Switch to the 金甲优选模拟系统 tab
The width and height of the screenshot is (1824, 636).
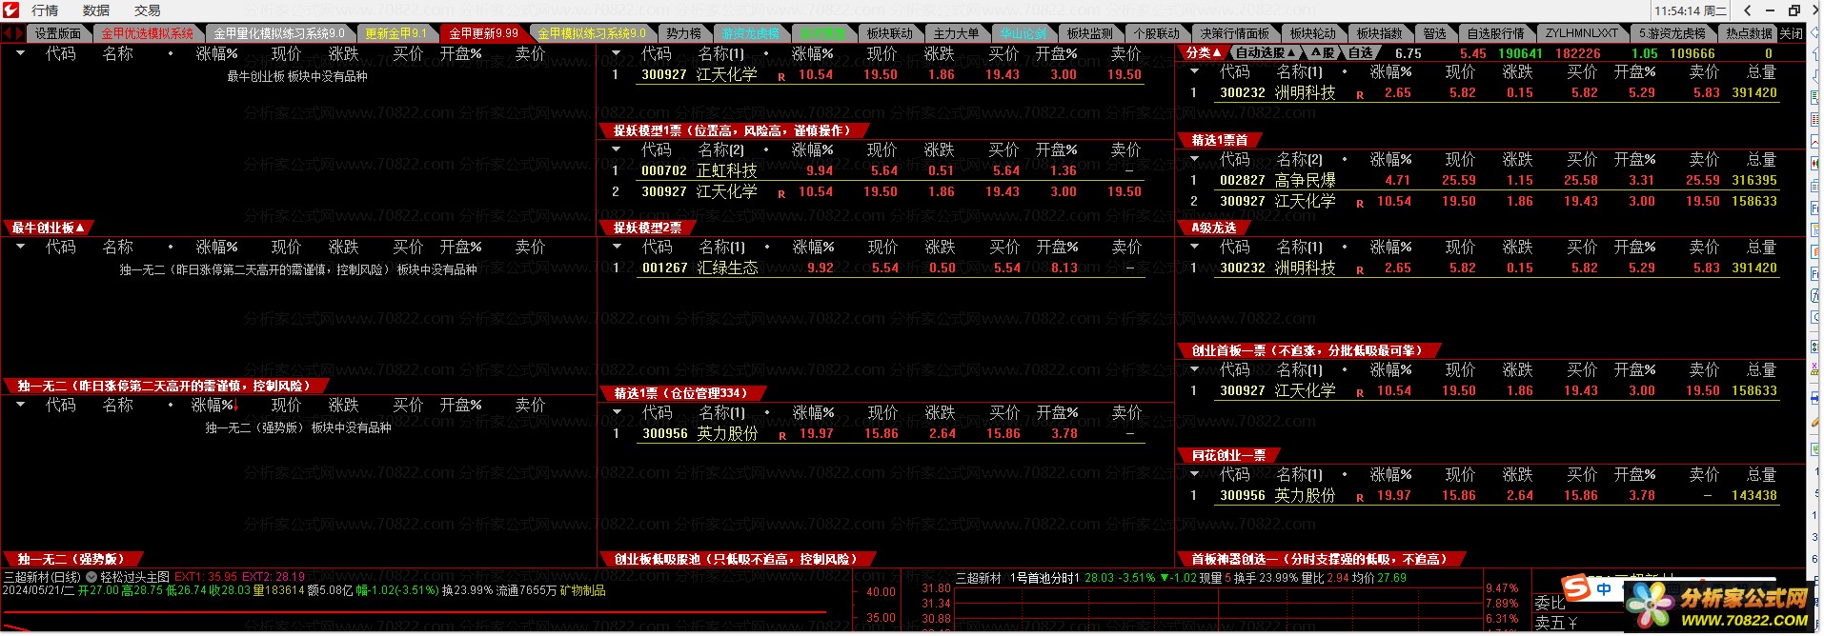pos(147,33)
